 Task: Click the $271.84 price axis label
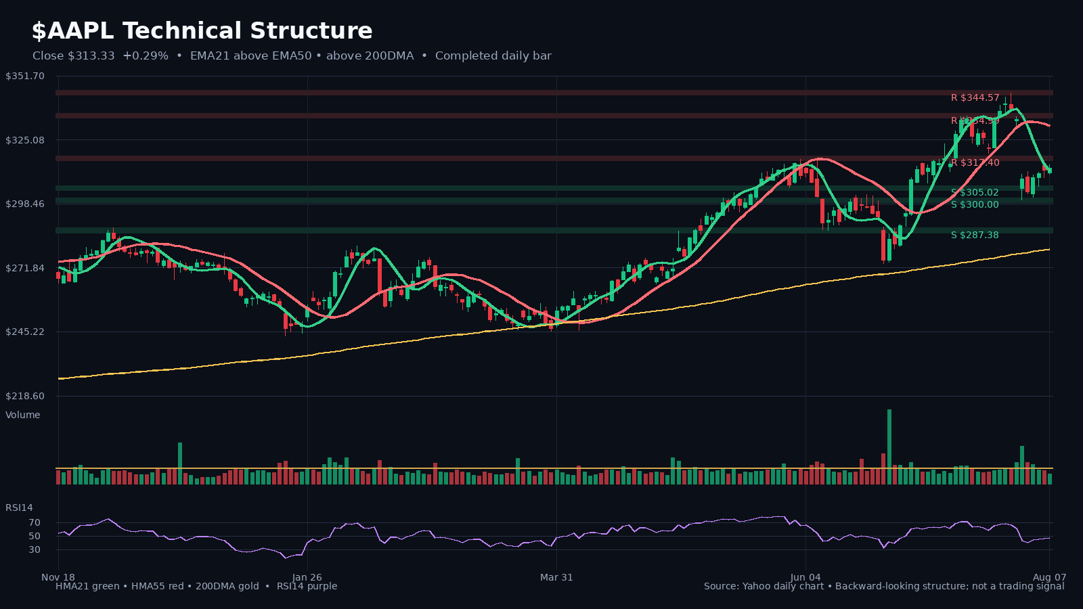[x=25, y=268]
